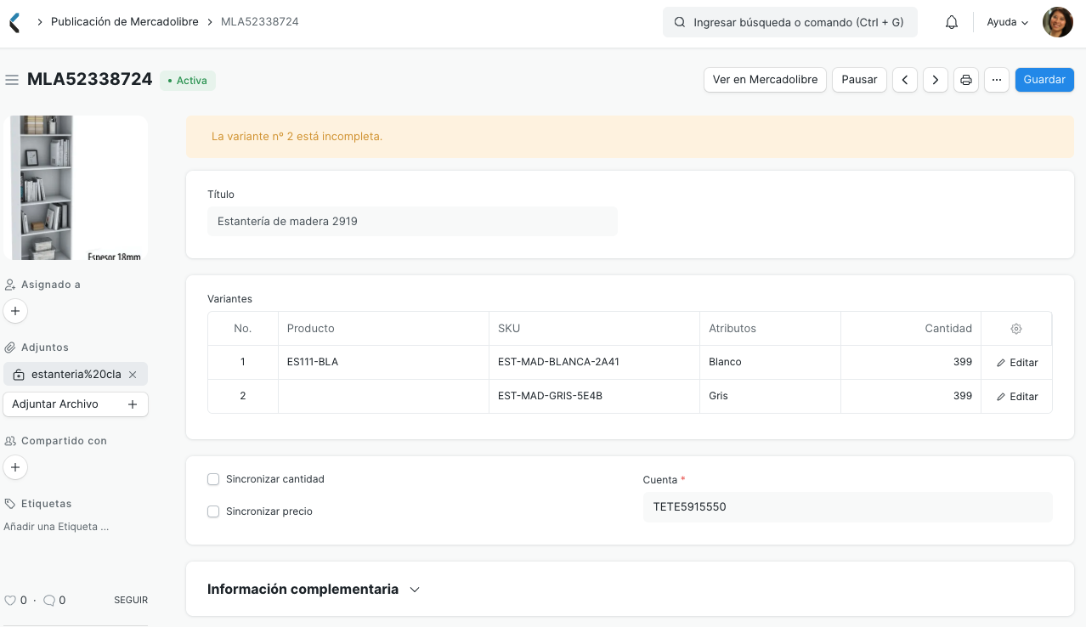Select SKU cell EST-MAD-GRIS-5E4B
Viewport: 1086px width, 627px height.
click(x=594, y=396)
